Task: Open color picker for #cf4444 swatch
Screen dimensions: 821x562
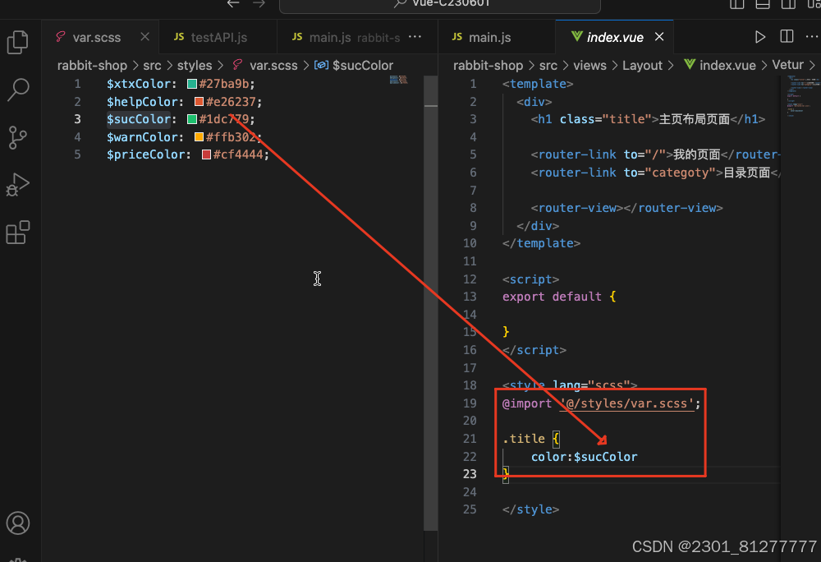Action: tap(206, 154)
